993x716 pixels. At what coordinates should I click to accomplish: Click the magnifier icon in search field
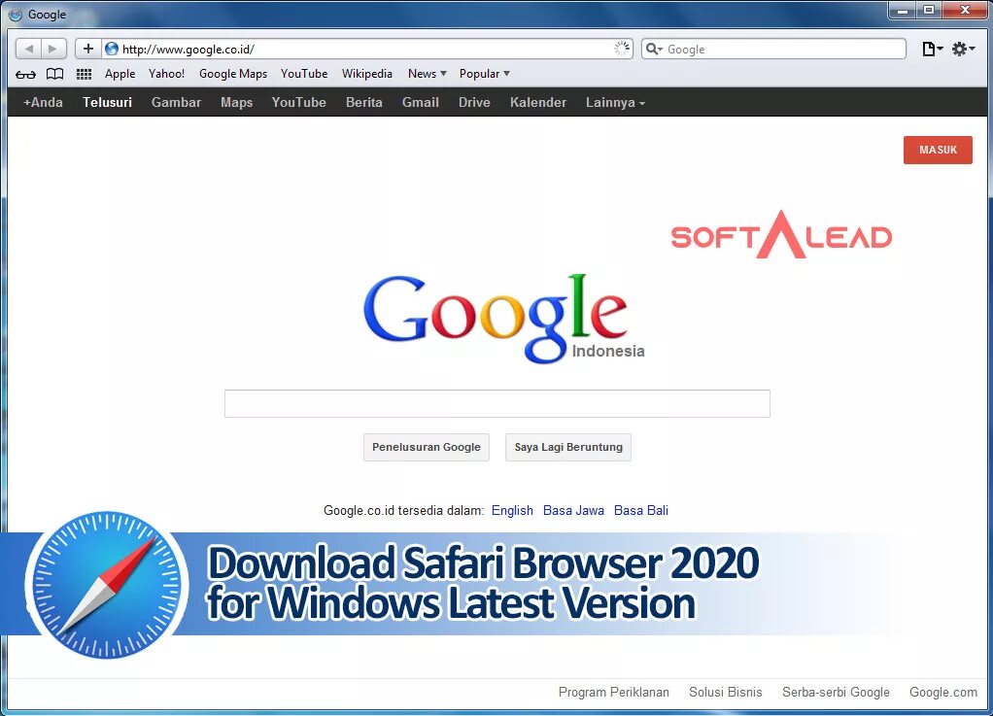tap(654, 49)
